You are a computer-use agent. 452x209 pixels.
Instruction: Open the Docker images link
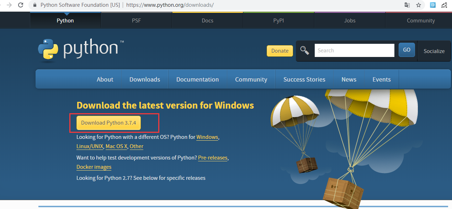pos(94,167)
